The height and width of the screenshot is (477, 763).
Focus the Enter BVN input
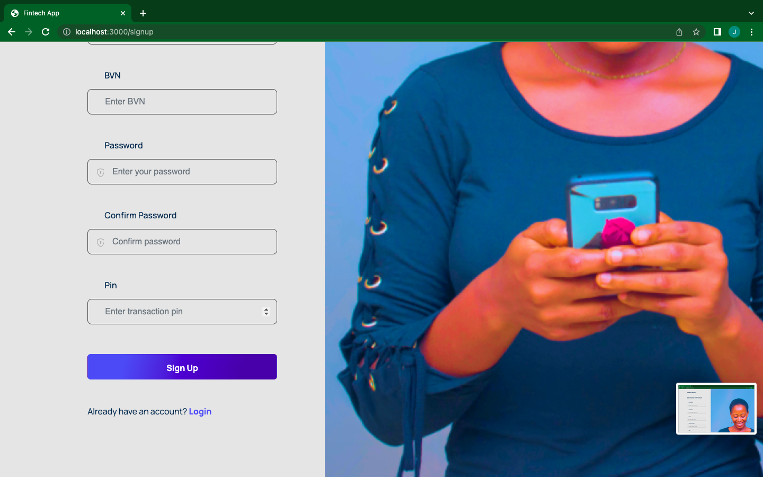click(x=182, y=102)
